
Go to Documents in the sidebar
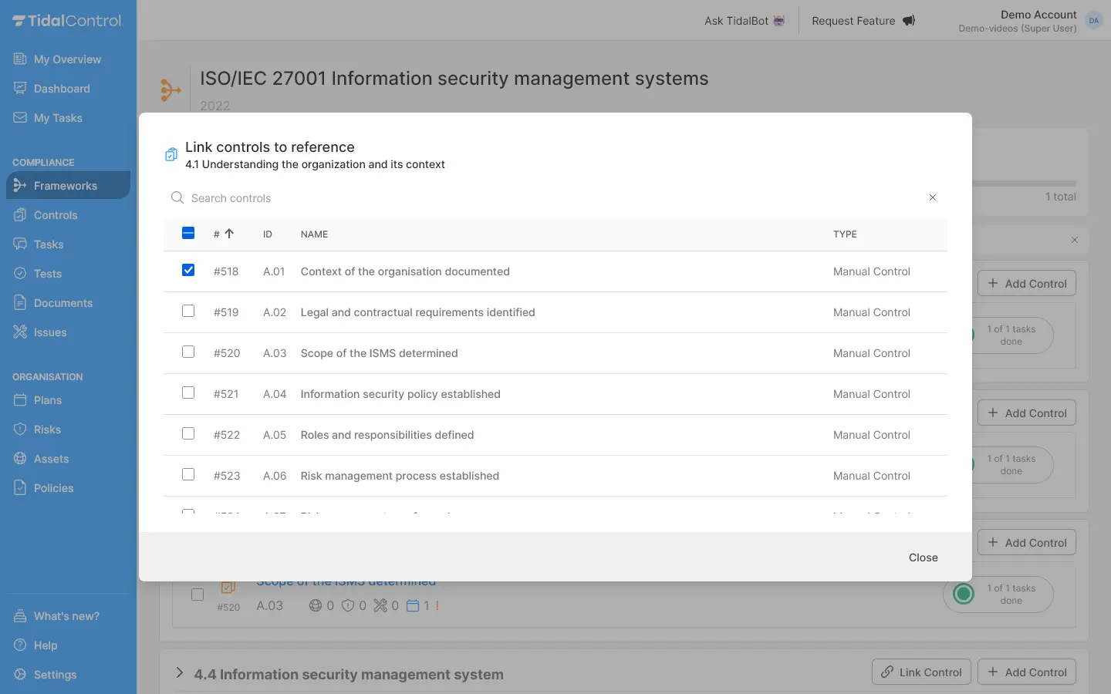tap(62, 303)
